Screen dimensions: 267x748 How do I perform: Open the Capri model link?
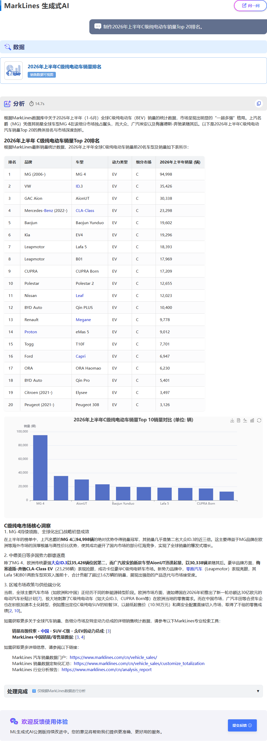click(x=81, y=356)
